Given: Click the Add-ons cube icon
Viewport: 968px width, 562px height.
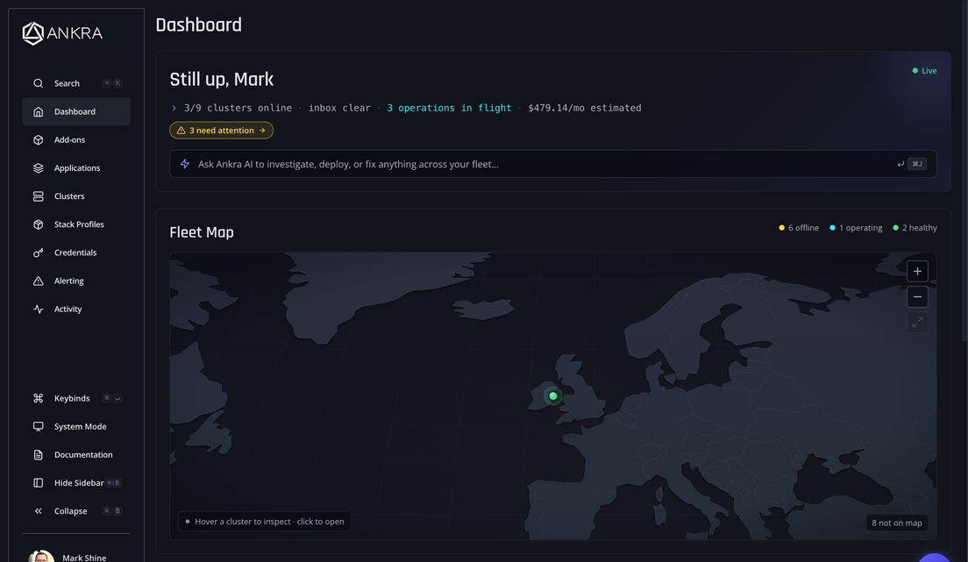Looking at the screenshot, I should 39,139.
